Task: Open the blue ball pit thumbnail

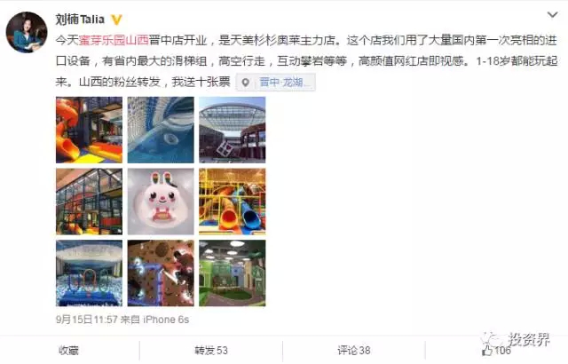Action: 89,273
